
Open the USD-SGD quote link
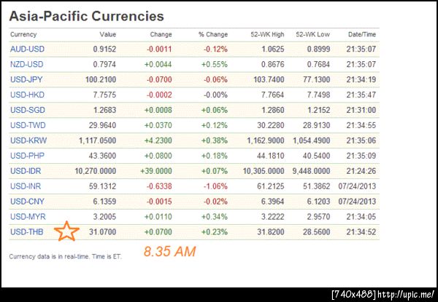26,110
